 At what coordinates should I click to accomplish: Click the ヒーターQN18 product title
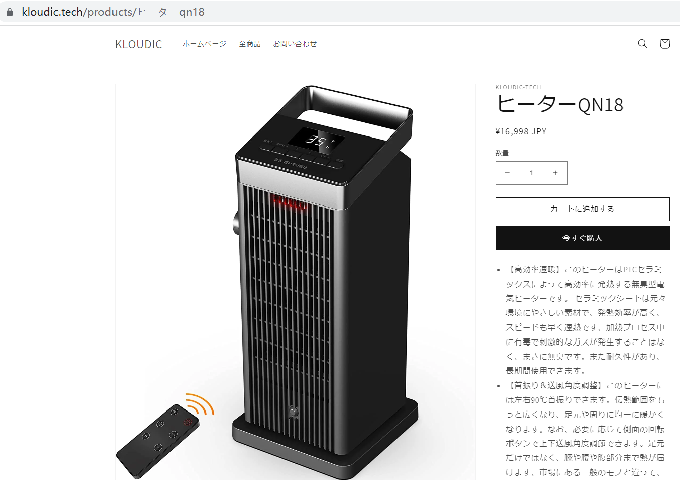(560, 105)
